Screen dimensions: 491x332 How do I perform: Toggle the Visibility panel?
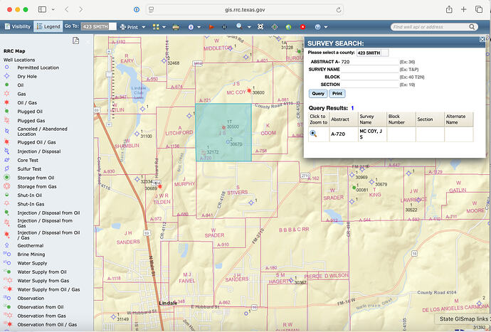[17, 26]
